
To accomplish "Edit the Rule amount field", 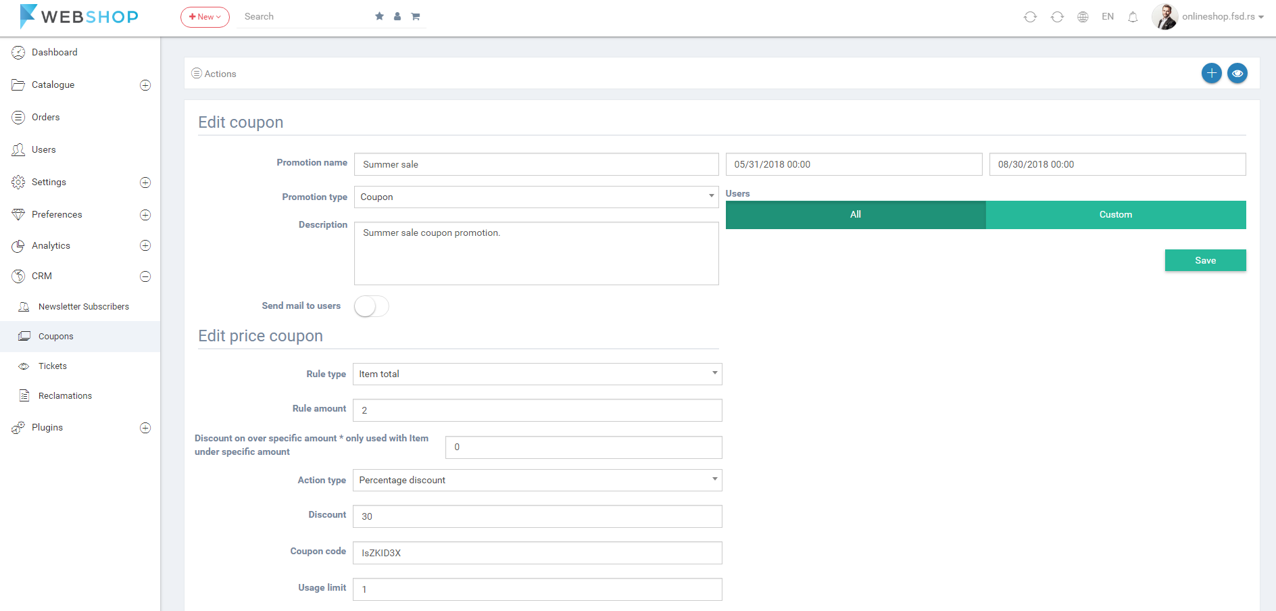I will 537,410.
